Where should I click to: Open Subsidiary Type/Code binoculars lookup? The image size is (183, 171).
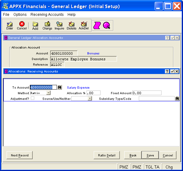[177, 98]
